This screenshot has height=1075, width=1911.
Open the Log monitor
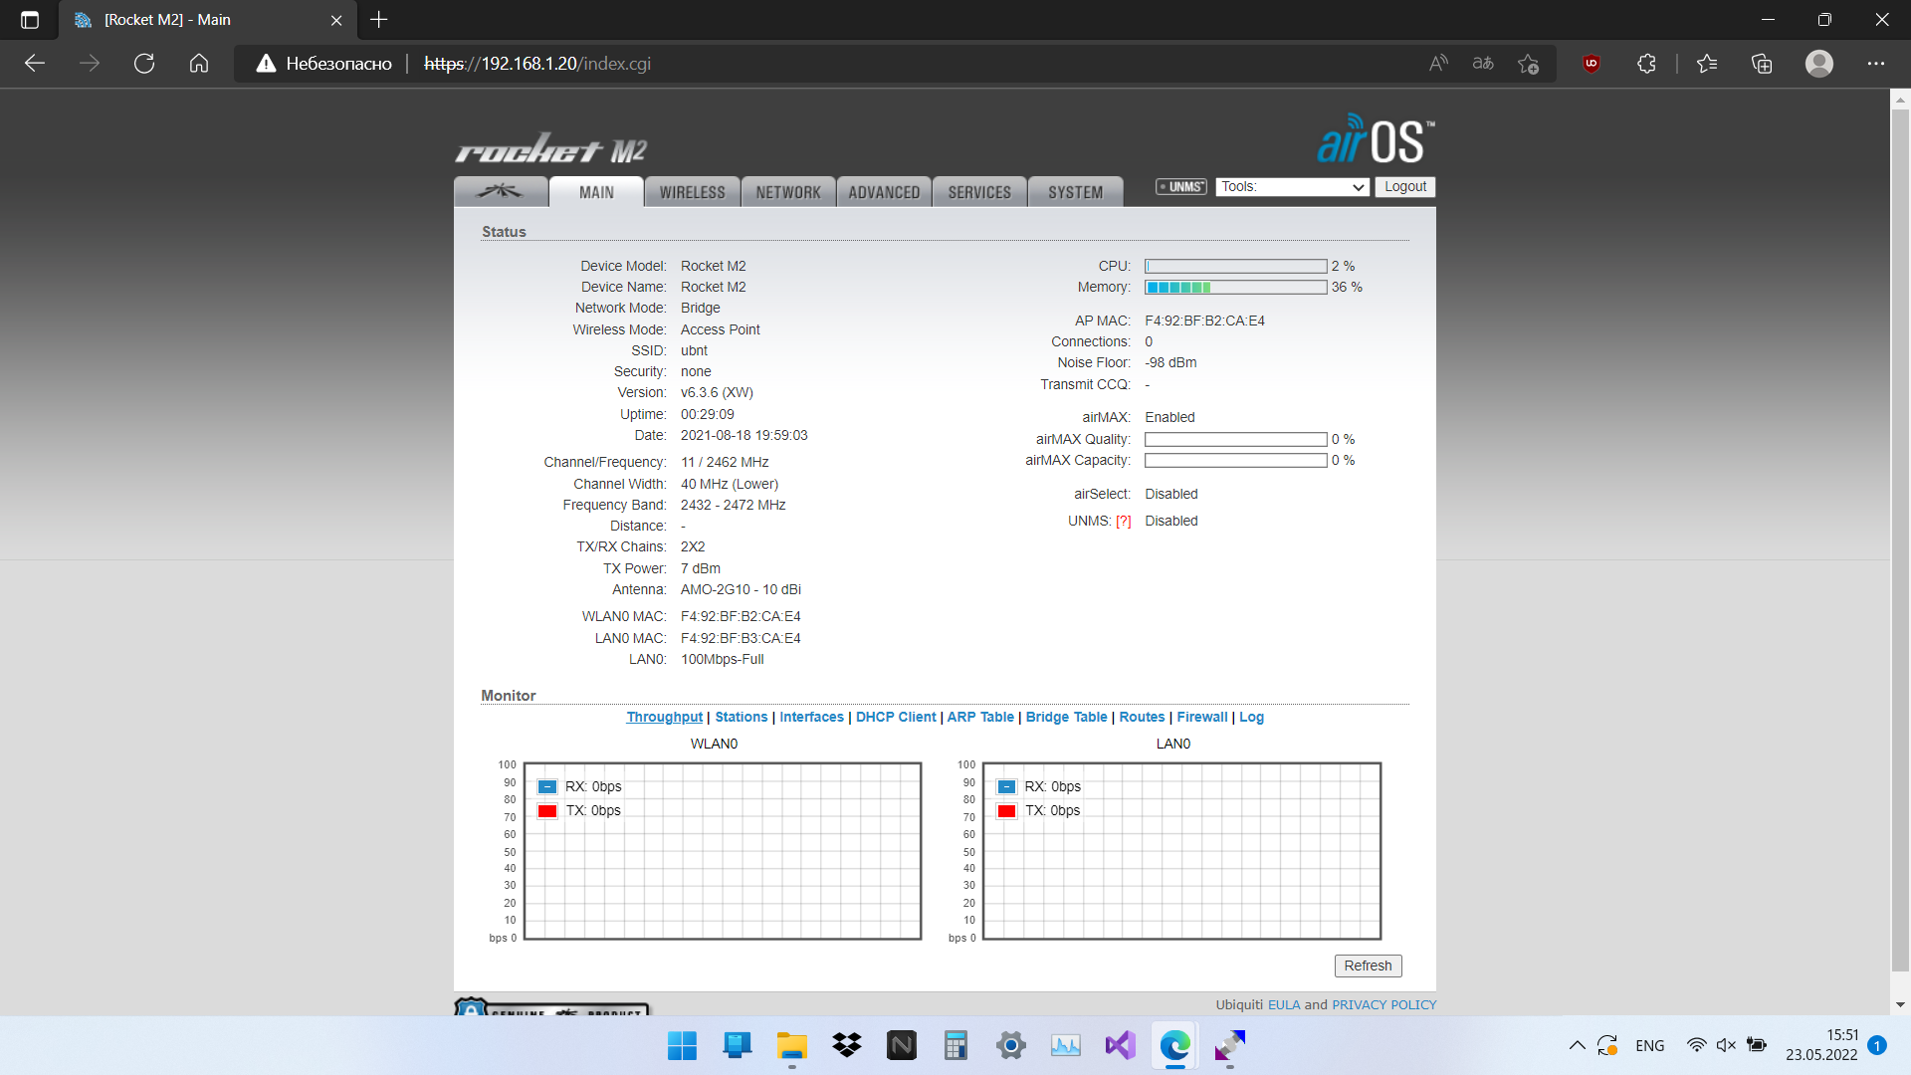(x=1251, y=717)
